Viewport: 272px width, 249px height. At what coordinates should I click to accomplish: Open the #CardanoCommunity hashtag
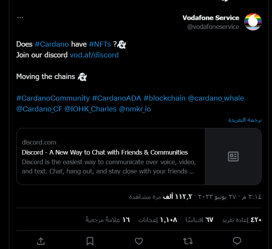tap(53, 98)
